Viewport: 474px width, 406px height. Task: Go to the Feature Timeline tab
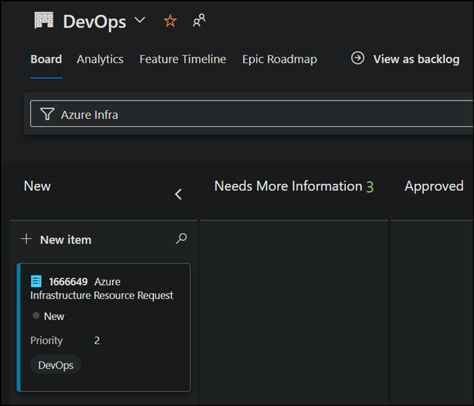(x=183, y=59)
